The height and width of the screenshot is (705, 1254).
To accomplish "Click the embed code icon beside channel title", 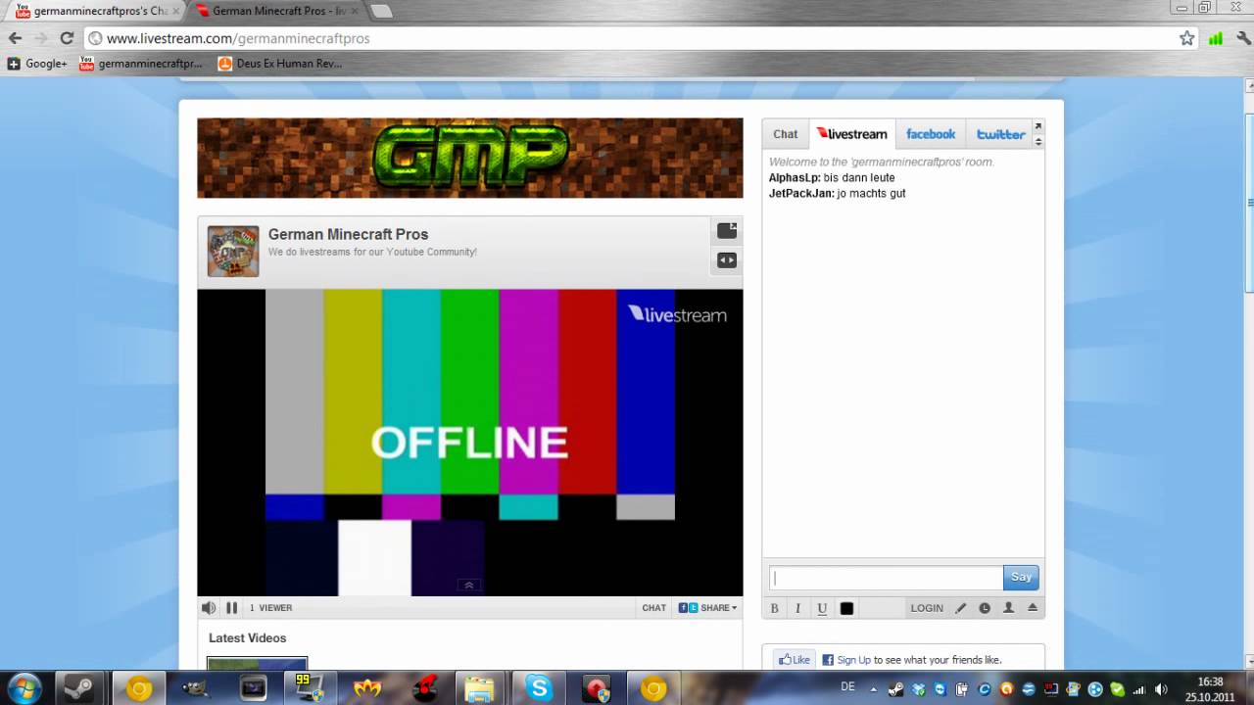I will (x=727, y=260).
